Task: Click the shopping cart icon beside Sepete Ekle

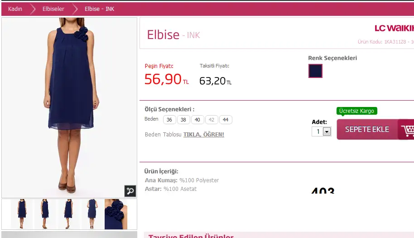Action: [407, 130]
